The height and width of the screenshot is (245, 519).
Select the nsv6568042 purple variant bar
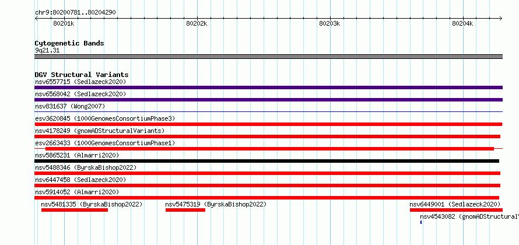click(268, 100)
